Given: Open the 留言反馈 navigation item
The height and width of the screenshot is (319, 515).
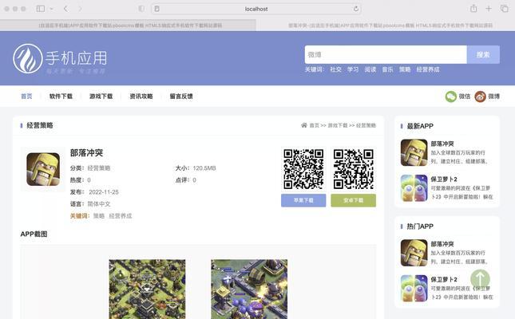Looking at the screenshot, I should tap(181, 96).
